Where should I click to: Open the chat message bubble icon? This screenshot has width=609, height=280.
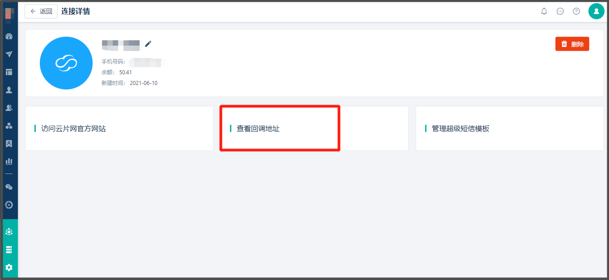click(x=560, y=11)
